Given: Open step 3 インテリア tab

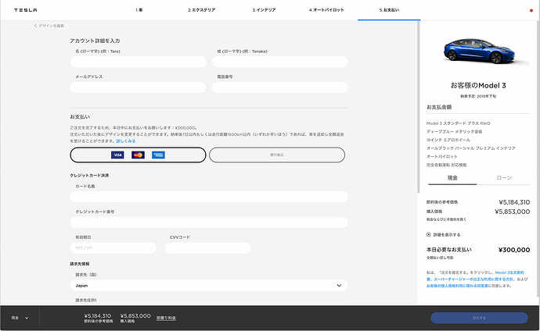Looking at the screenshot, I should [x=264, y=10].
